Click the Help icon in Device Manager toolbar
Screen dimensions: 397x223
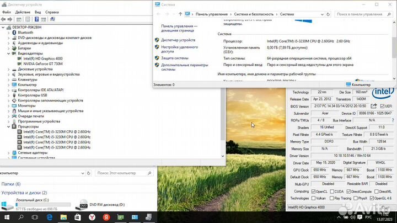click(37, 19)
